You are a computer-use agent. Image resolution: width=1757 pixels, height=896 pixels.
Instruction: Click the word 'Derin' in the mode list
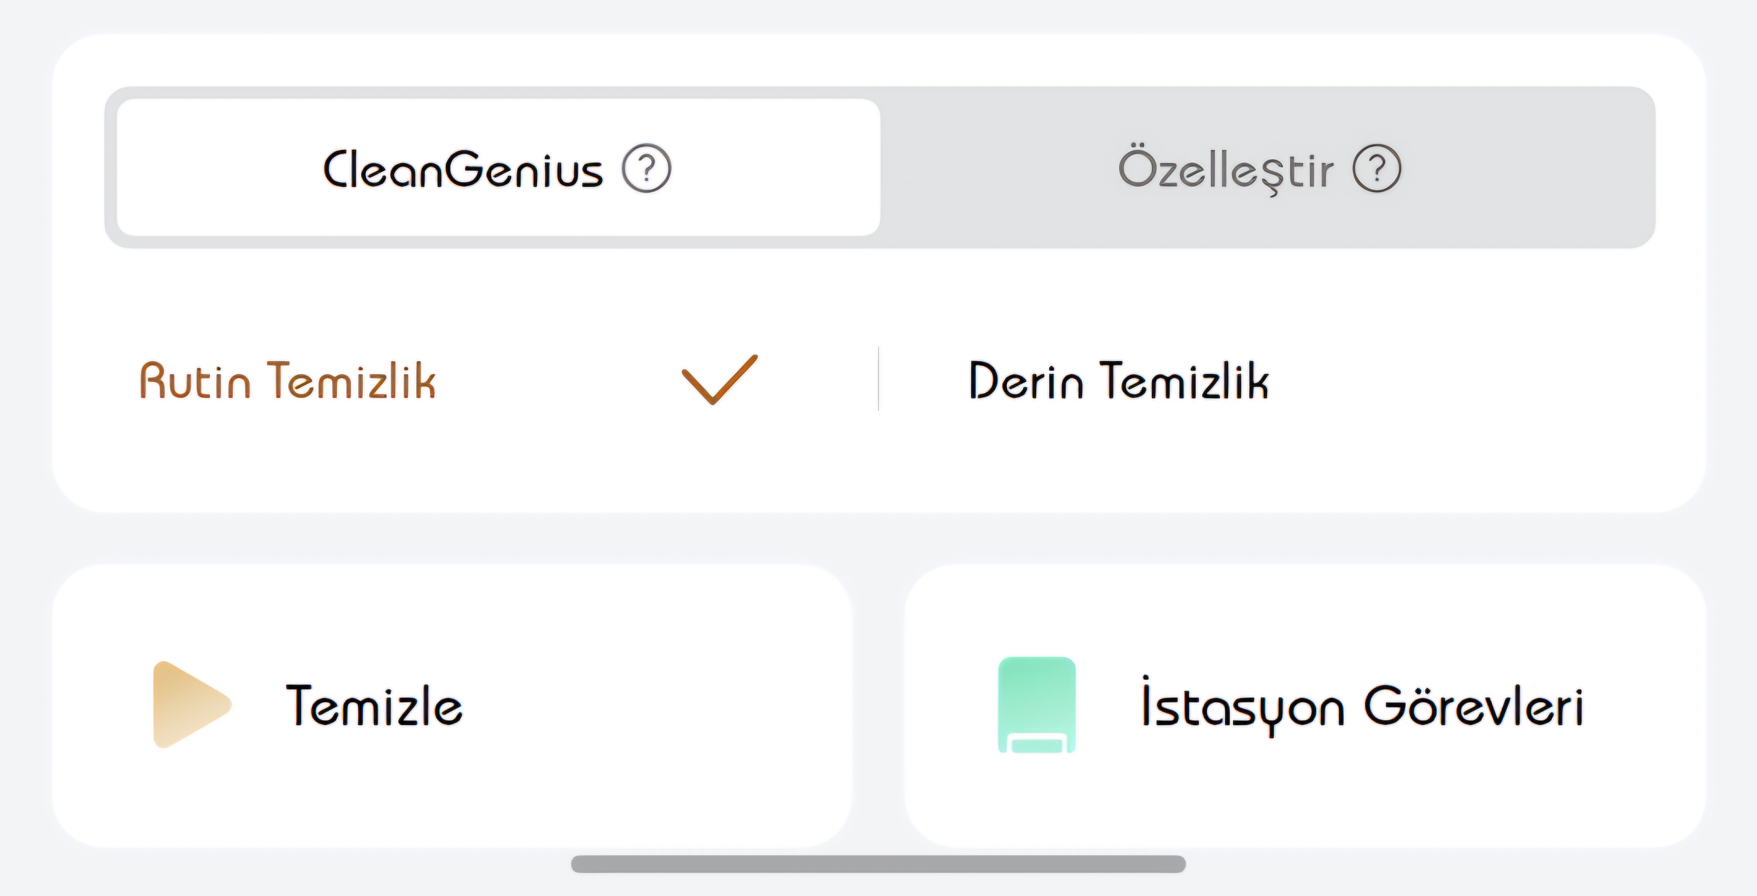click(x=1026, y=380)
